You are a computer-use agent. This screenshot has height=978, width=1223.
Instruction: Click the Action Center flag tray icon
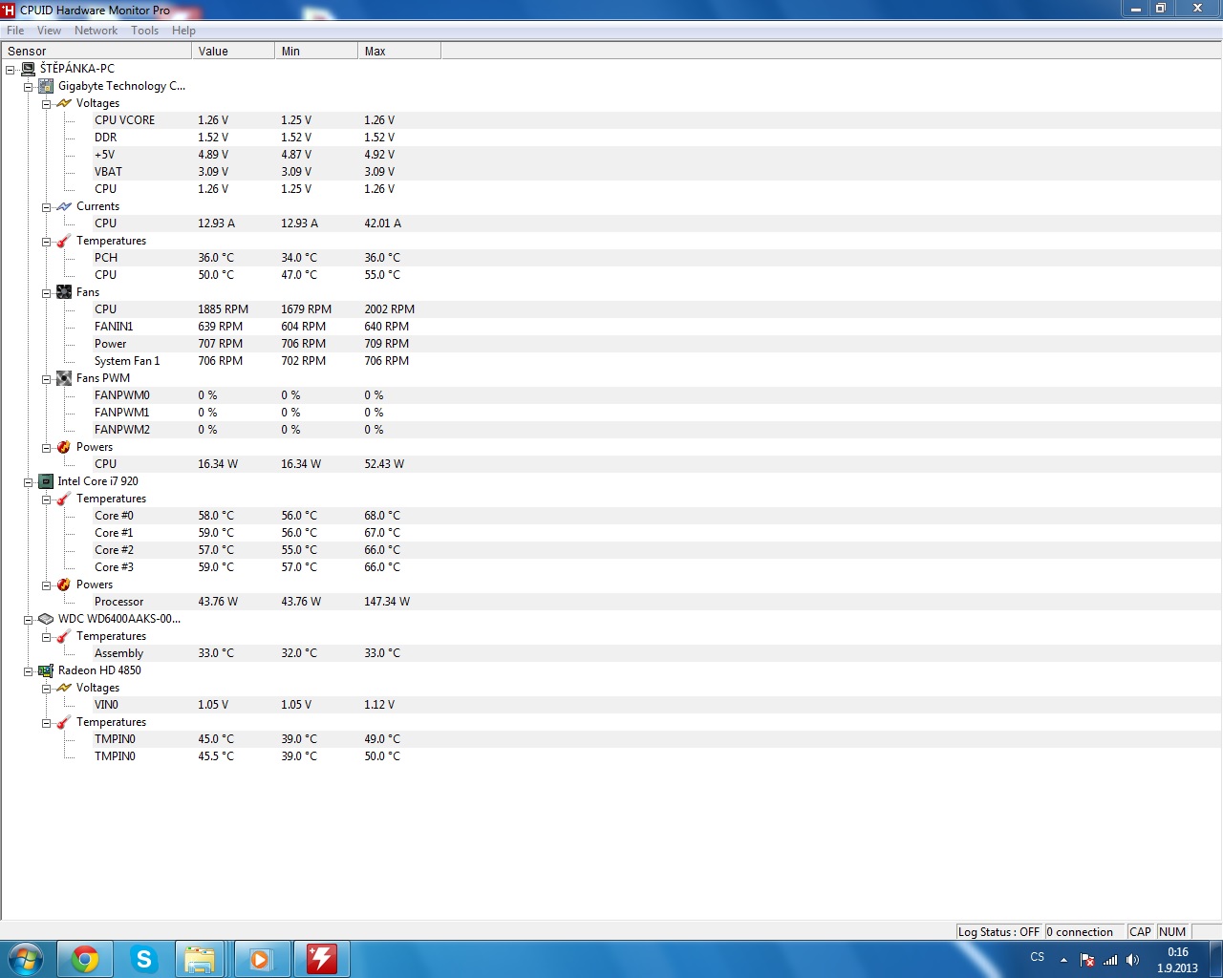click(1087, 960)
